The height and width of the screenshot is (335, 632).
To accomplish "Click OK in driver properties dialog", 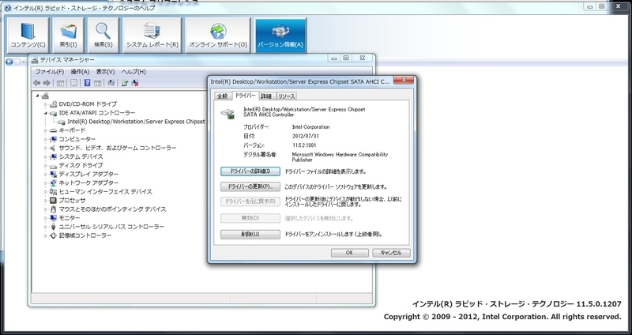I will 349,253.
